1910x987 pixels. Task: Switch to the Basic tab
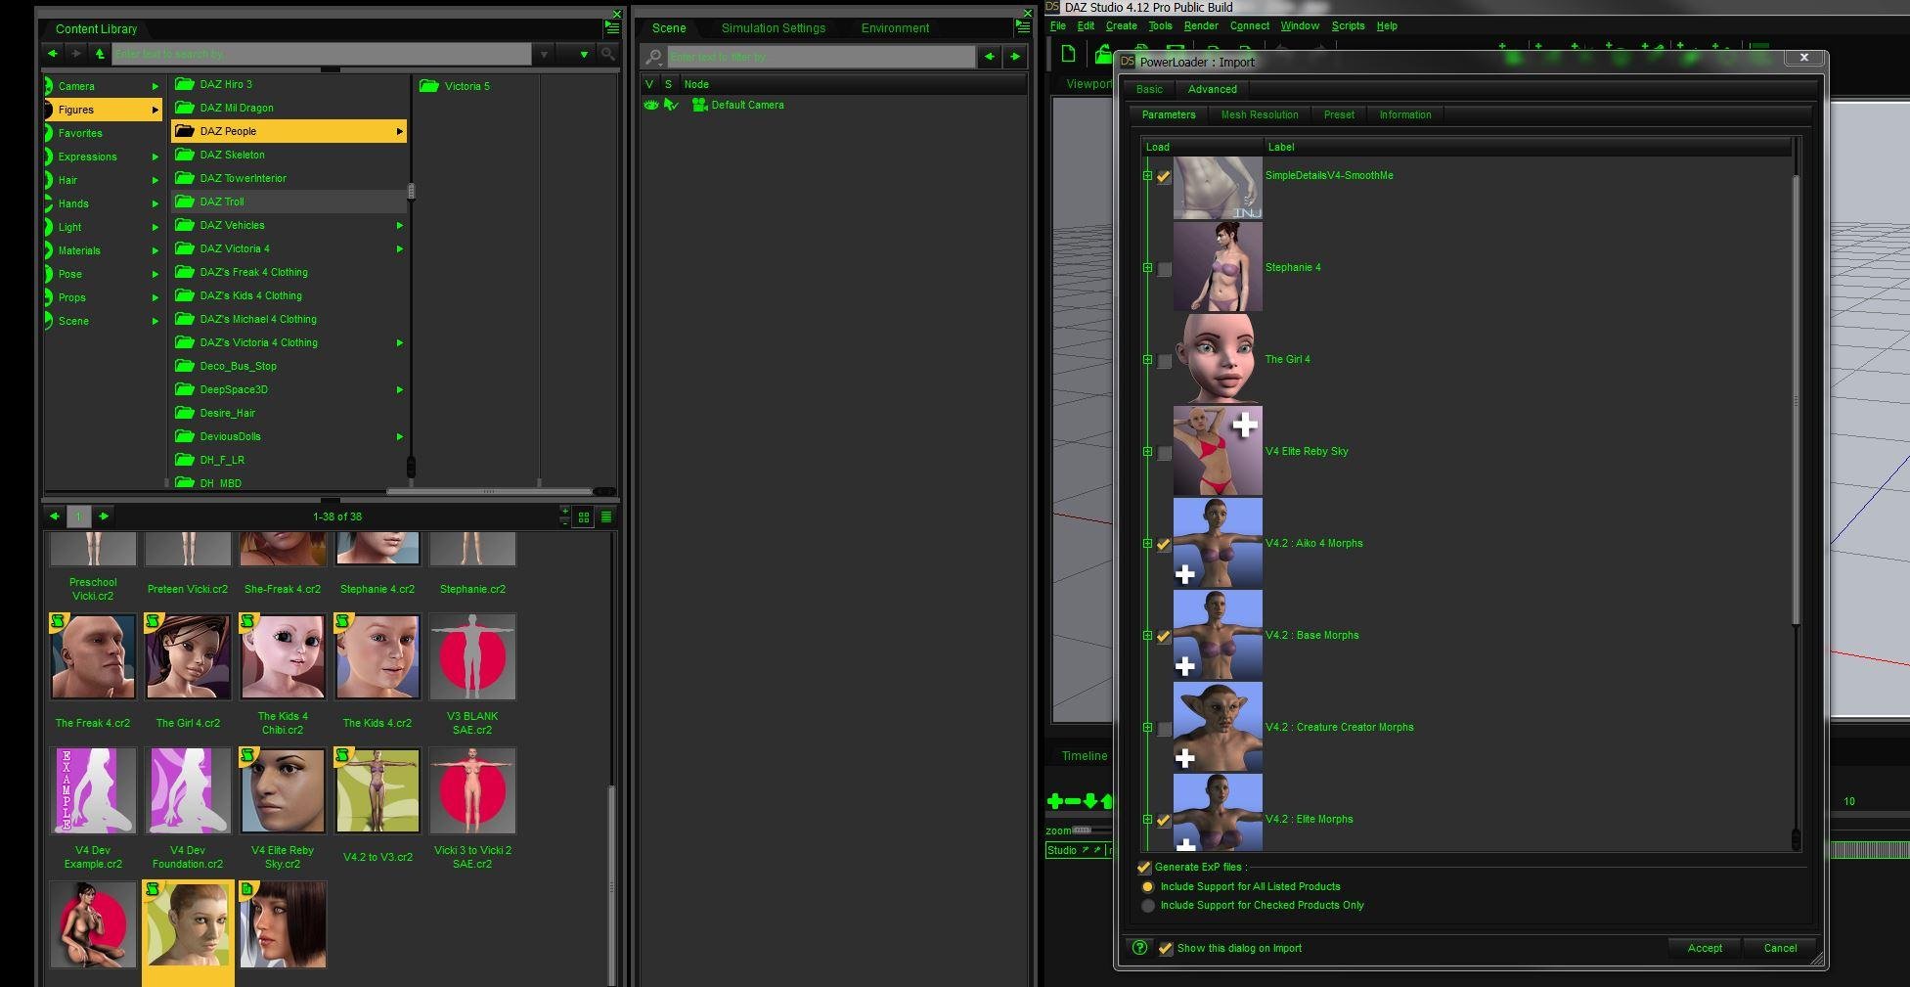coord(1149,89)
